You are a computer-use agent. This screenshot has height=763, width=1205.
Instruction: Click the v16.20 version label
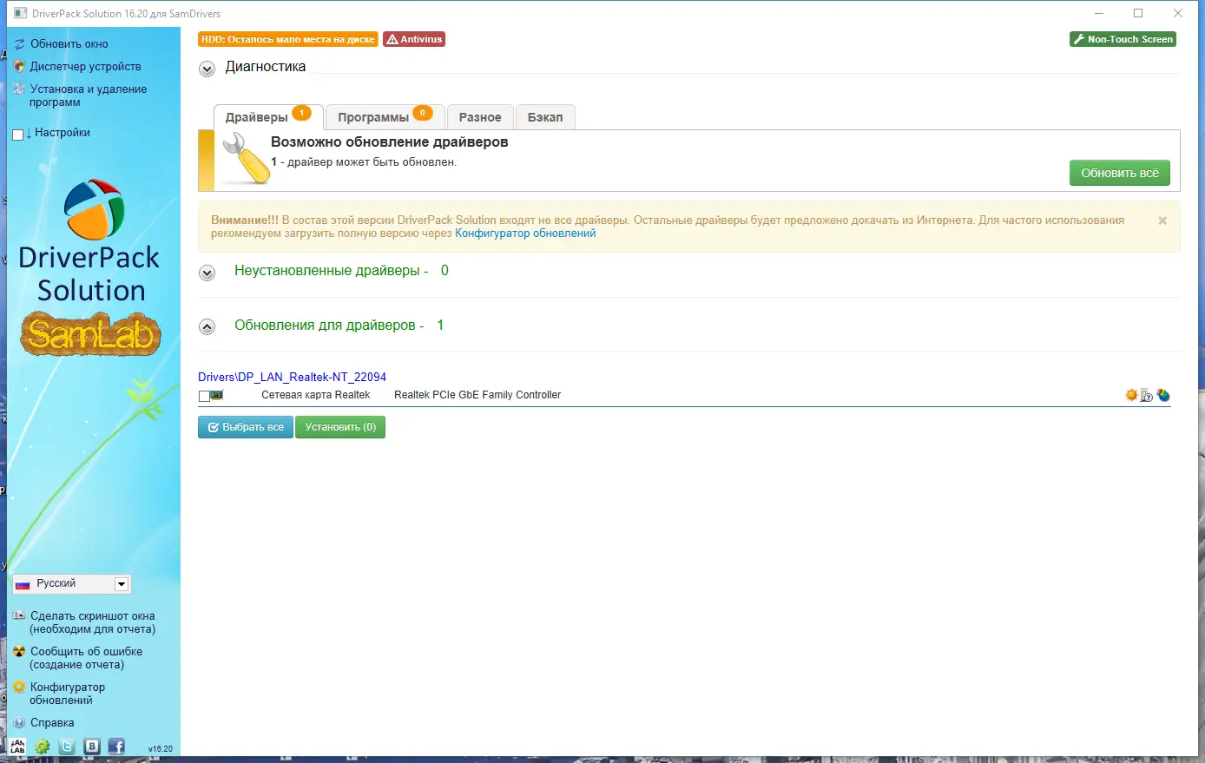(x=161, y=749)
